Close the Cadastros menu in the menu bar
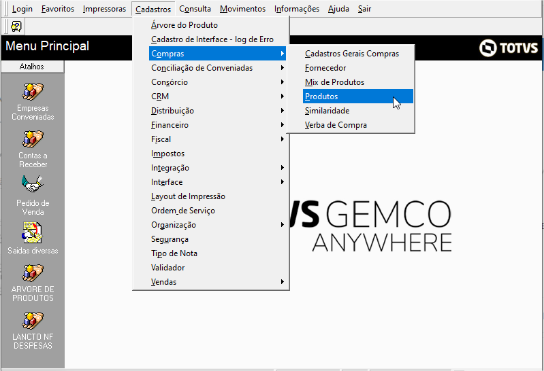Viewport: 544px width, 371px height. [153, 9]
